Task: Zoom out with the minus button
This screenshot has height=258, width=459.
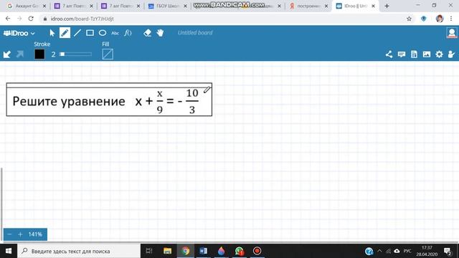Action: click(x=9, y=234)
